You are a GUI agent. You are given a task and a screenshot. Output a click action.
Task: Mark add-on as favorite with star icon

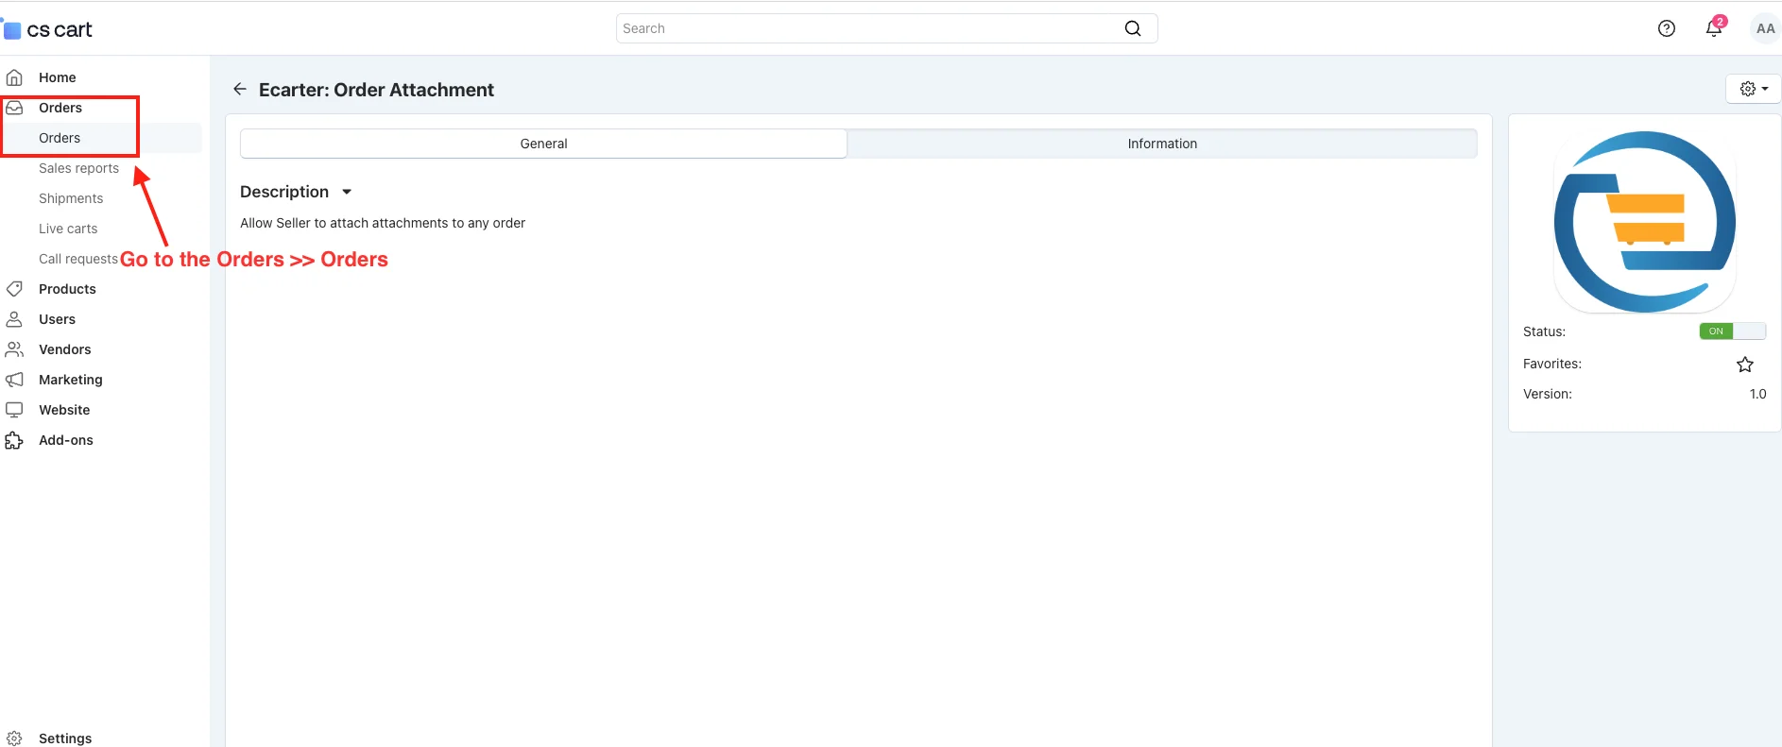1744,365
